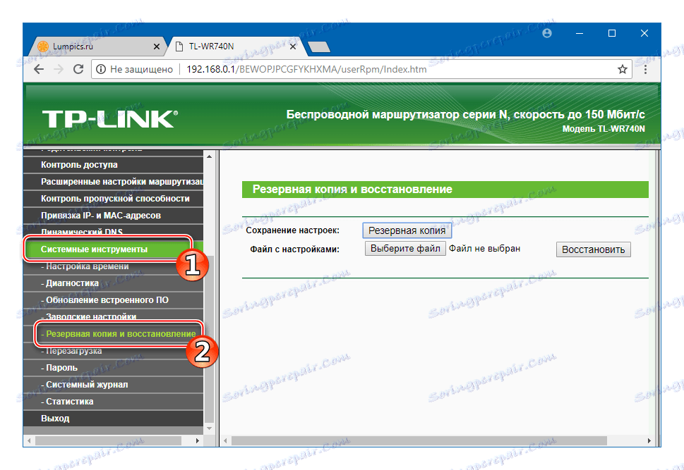This screenshot has width=684, height=470.
Task: Click the sidebar scroll up arrow
Action: point(210,156)
